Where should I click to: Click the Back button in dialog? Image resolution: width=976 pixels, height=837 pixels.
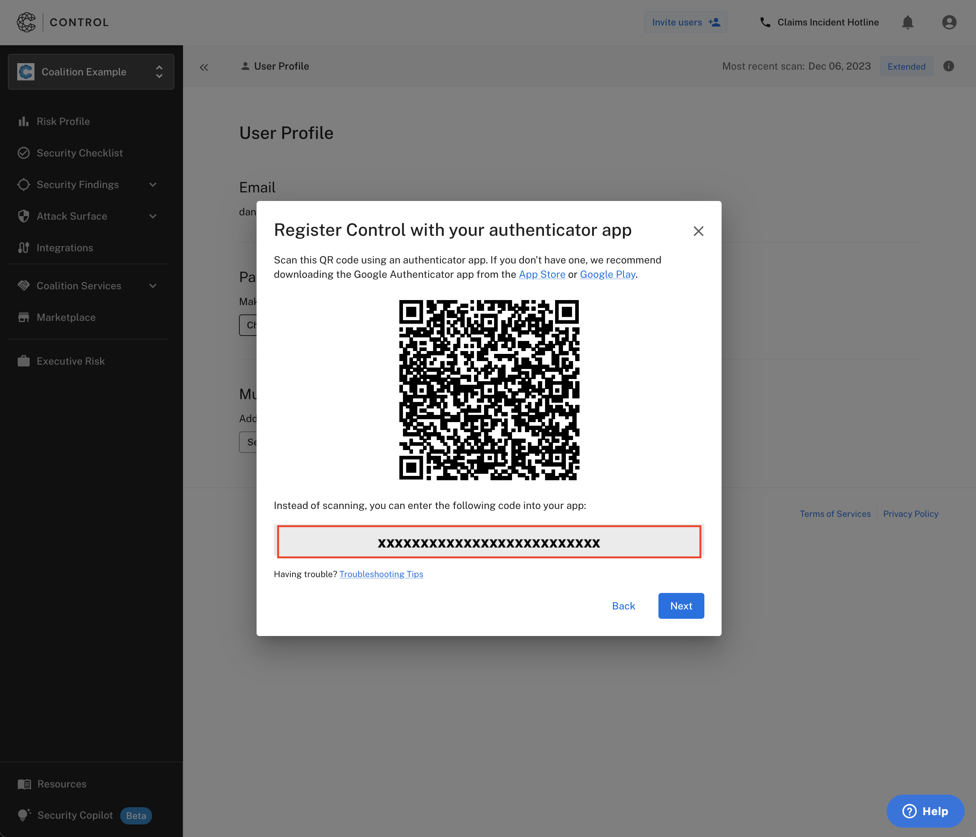coord(623,605)
